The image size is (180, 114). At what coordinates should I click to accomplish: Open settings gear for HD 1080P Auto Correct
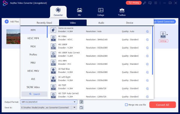pyautogui.click(x=147, y=56)
